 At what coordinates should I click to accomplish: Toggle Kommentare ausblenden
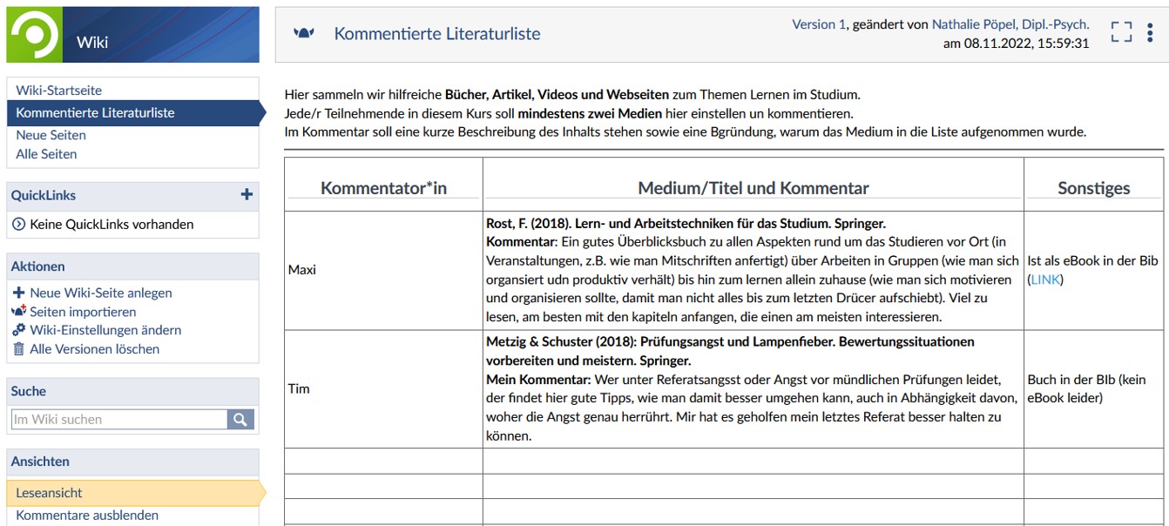tap(87, 515)
